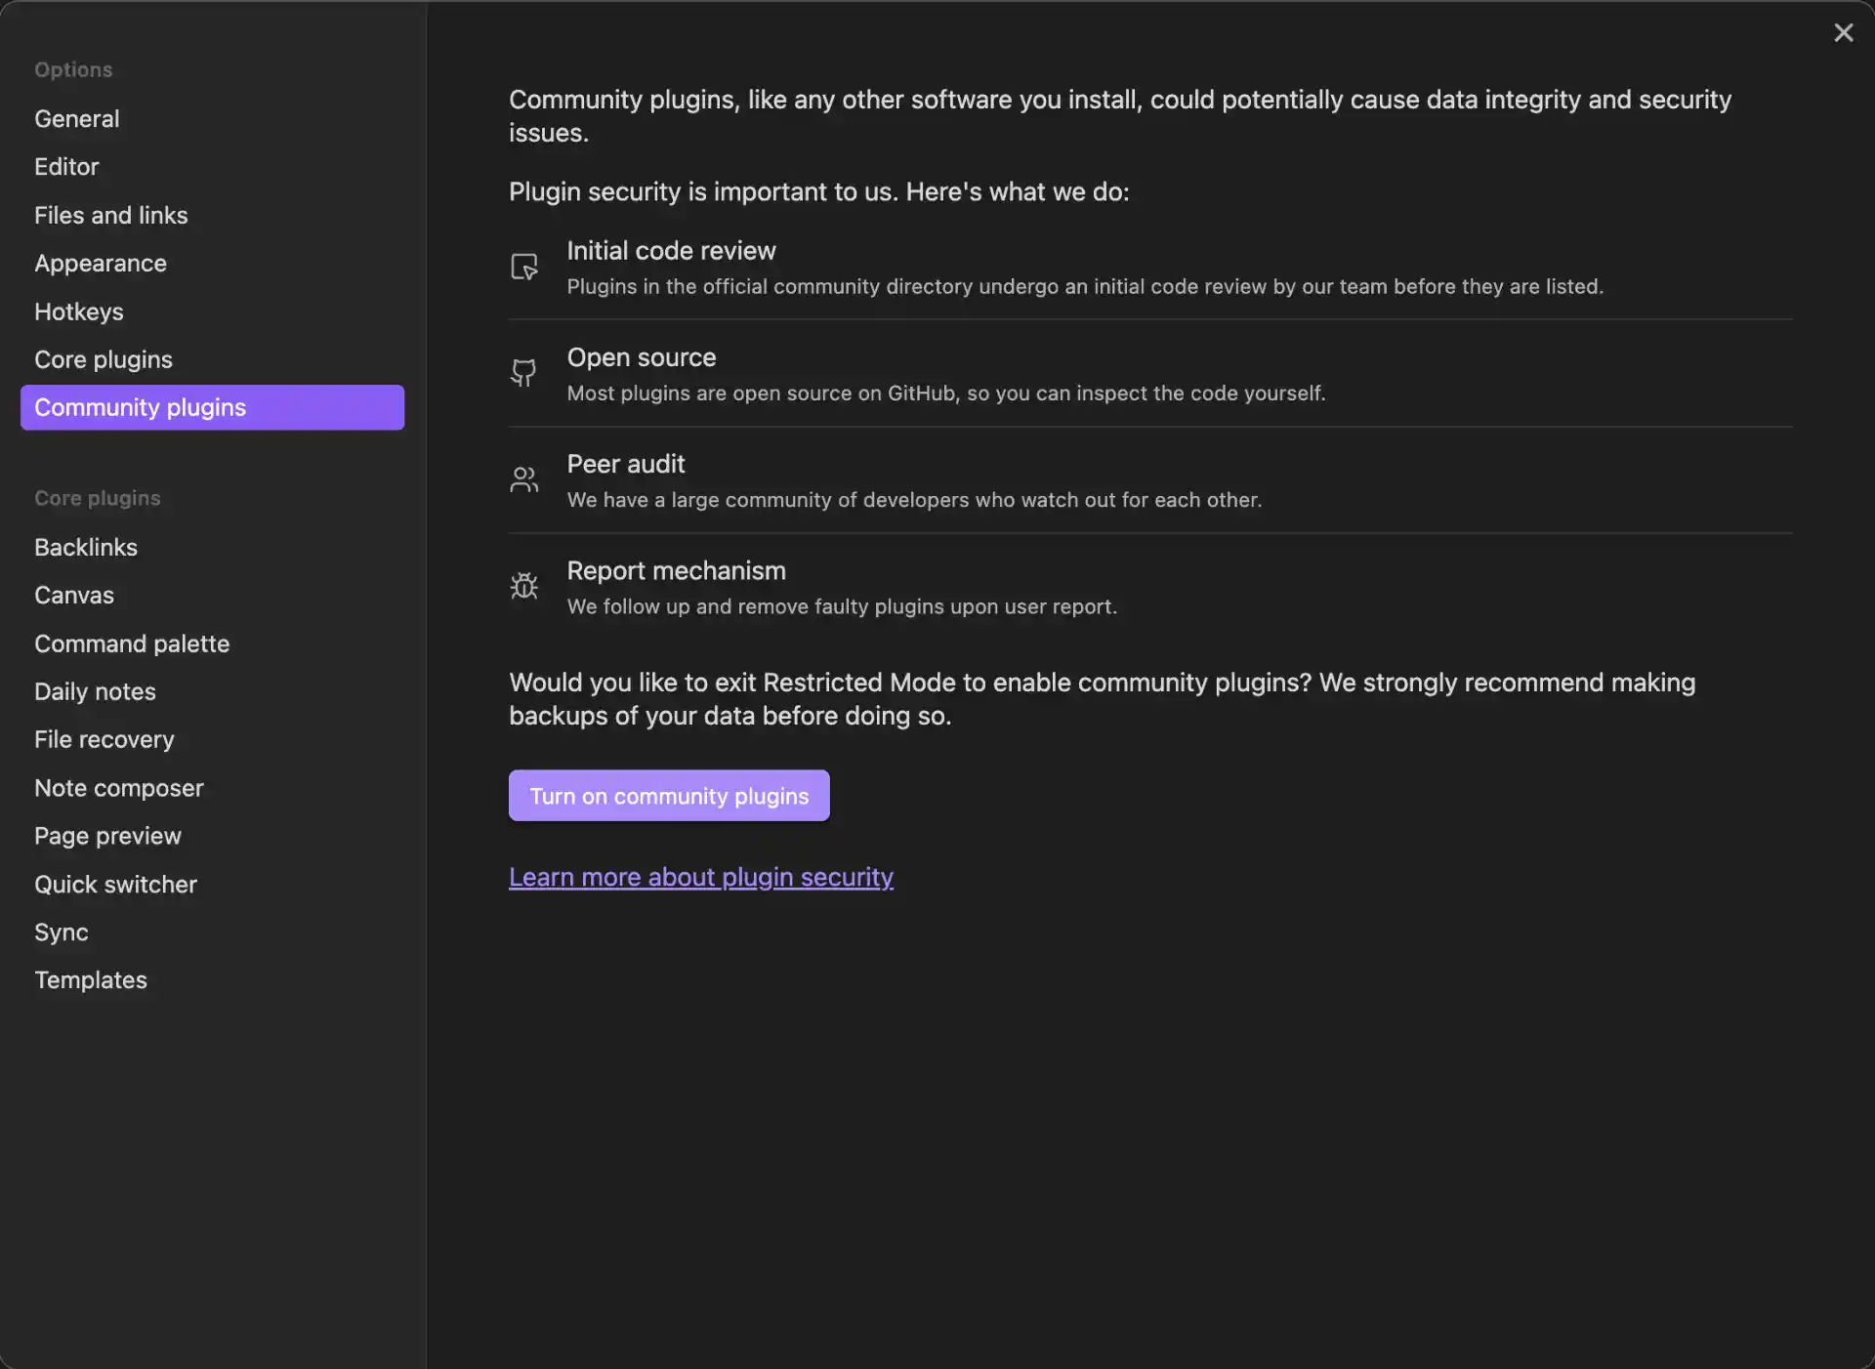Switch to Editor settings
Image resolution: width=1875 pixels, height=1369 pixels.
pos(66,167)
